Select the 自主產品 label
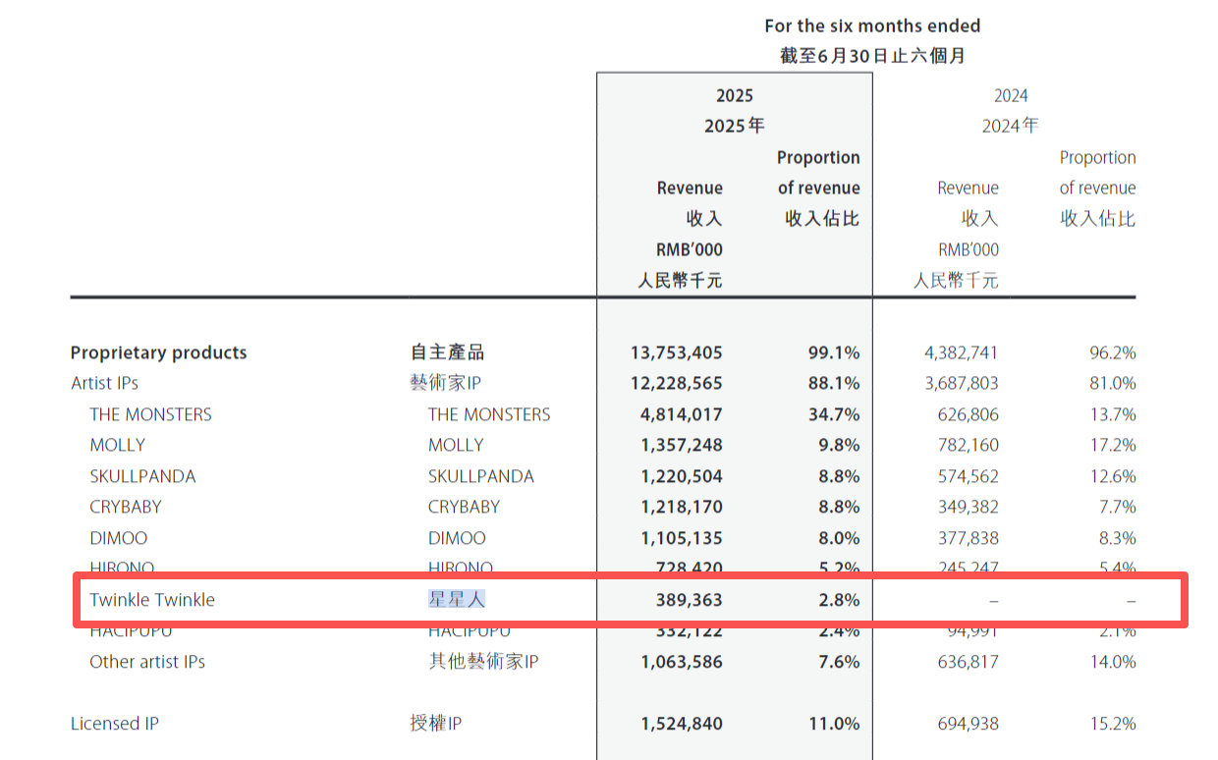The image size is (1218, 760). (447, 353)
